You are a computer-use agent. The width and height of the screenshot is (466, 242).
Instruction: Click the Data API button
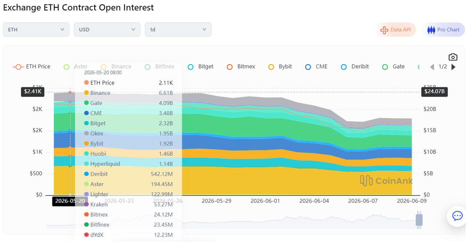tap(395, 30)
